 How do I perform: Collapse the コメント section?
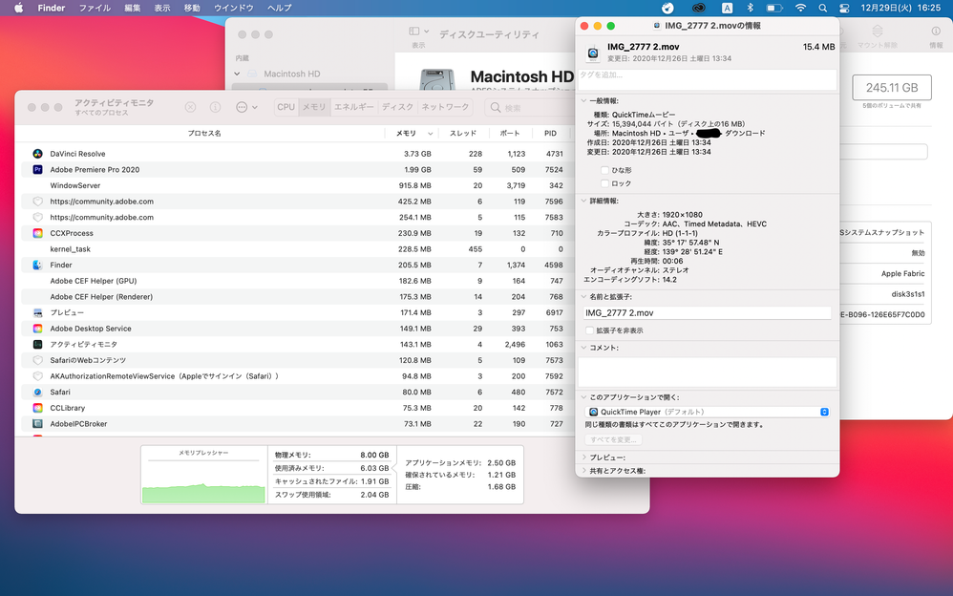[x=583, y=348]
